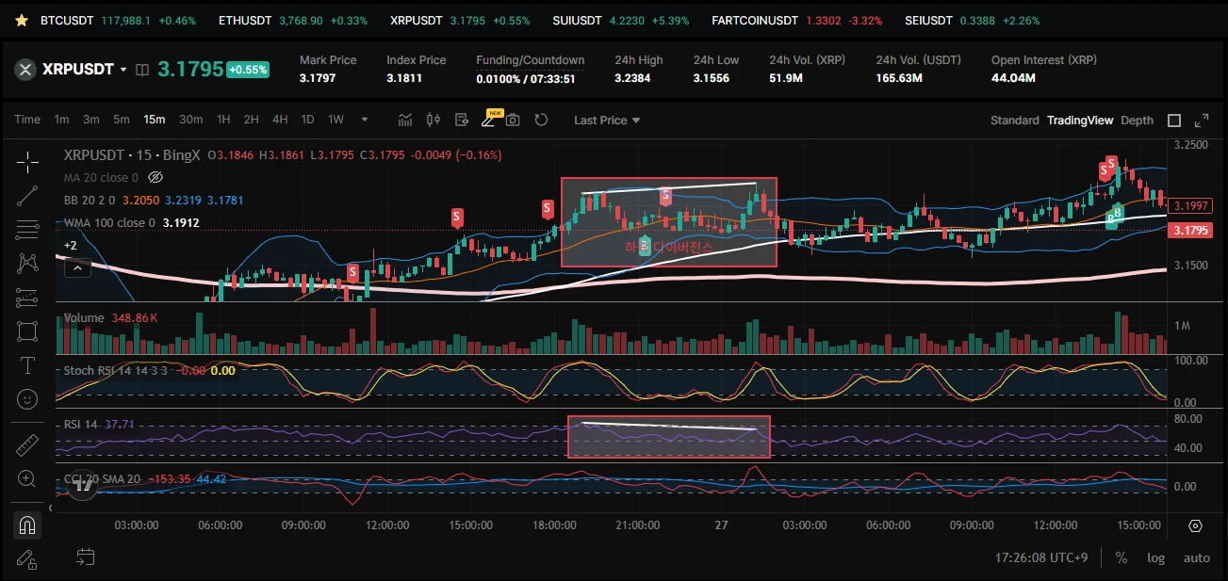Switch to the Depth chart view
This screenshot has height=581, width=1228.
point(1137,121)
